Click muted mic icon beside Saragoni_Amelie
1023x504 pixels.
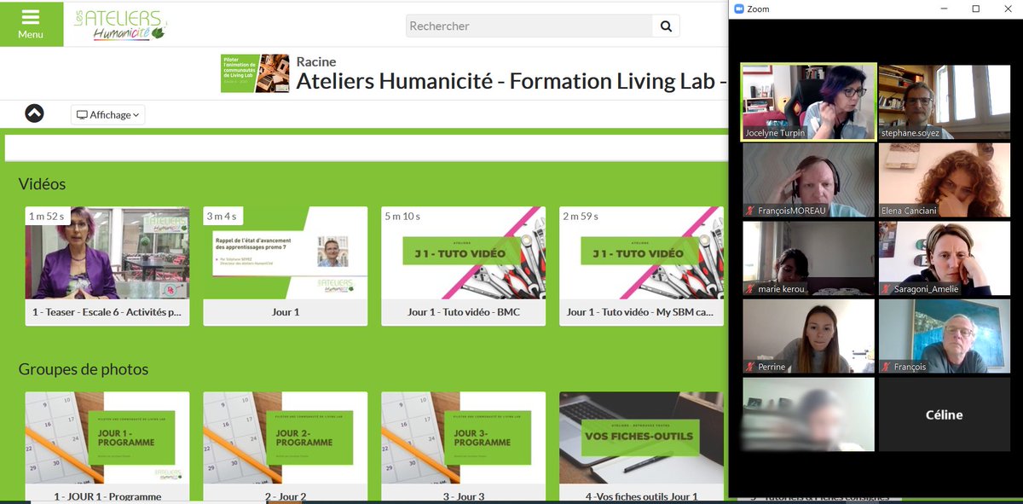click(x=887, y=289)
